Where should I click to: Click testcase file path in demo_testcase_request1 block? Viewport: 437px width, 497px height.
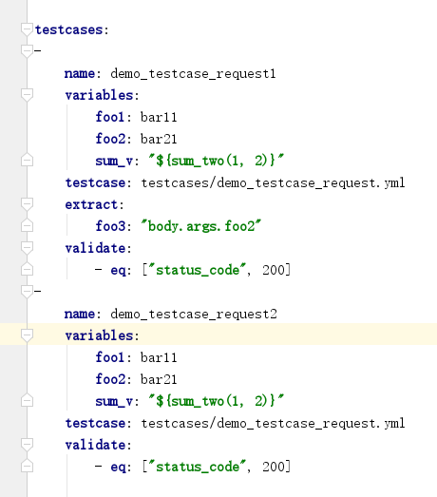pos(273,182)
